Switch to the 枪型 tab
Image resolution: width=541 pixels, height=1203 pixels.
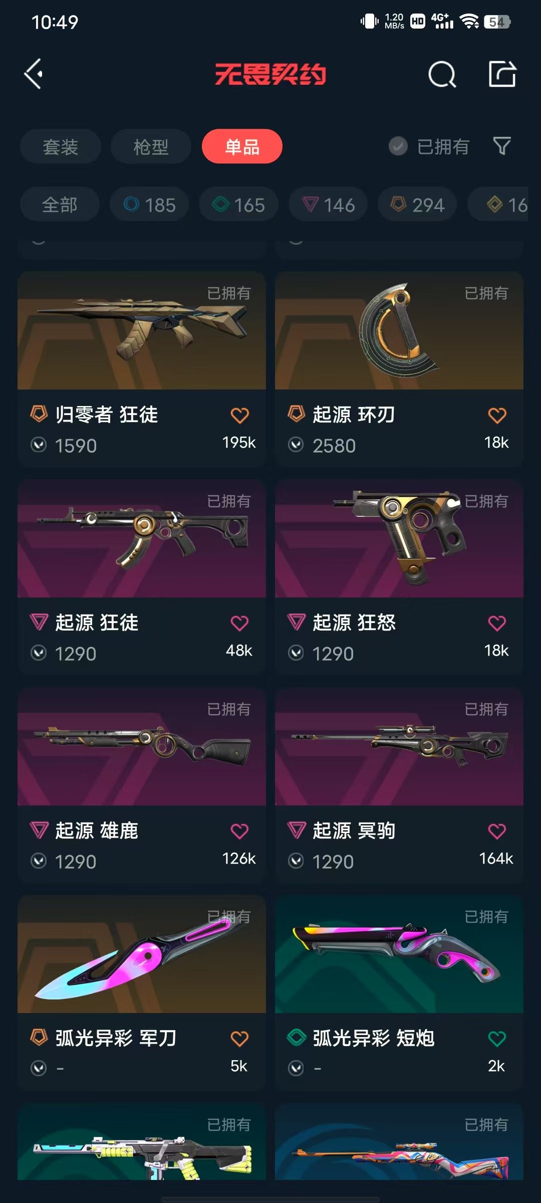click(151, 146)
